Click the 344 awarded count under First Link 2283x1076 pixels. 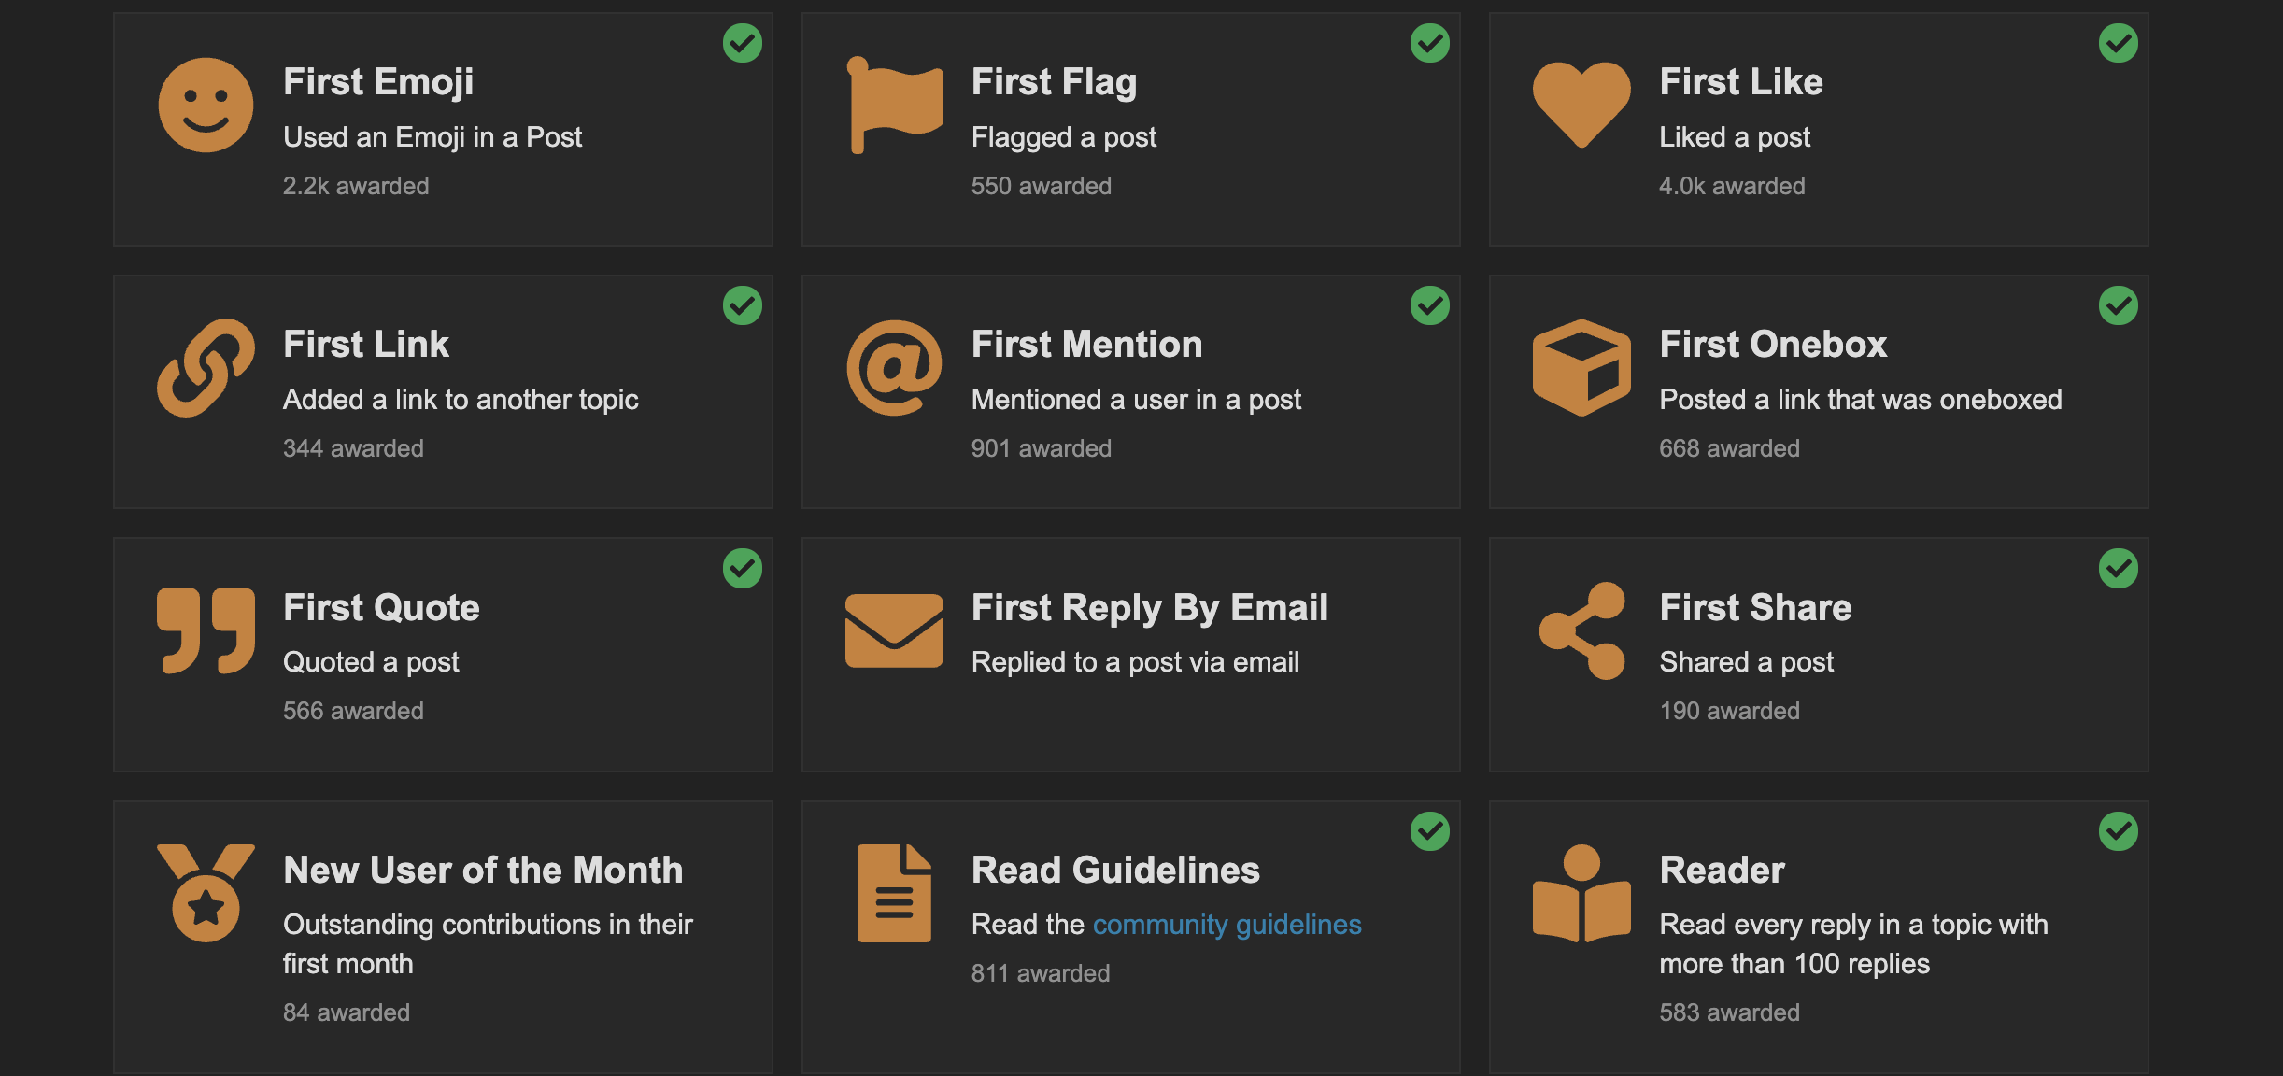[353, 448]
